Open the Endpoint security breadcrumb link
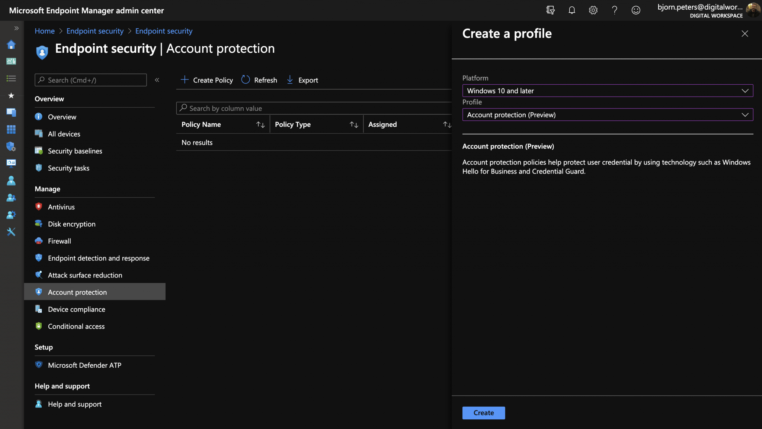The width and height of the screenshot is (762, 429). tap(95, 31)
